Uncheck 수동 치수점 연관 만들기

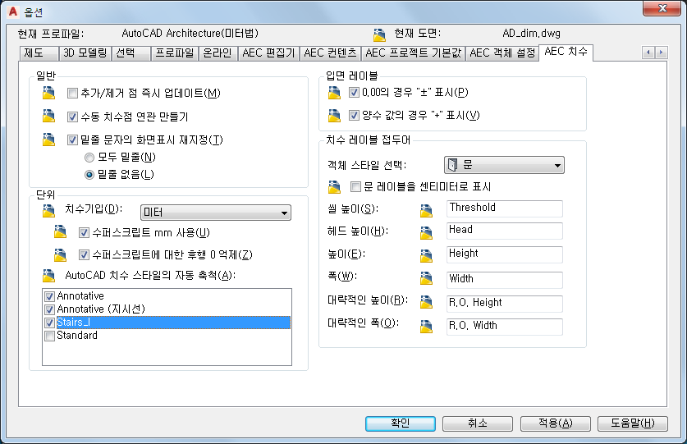73,117
